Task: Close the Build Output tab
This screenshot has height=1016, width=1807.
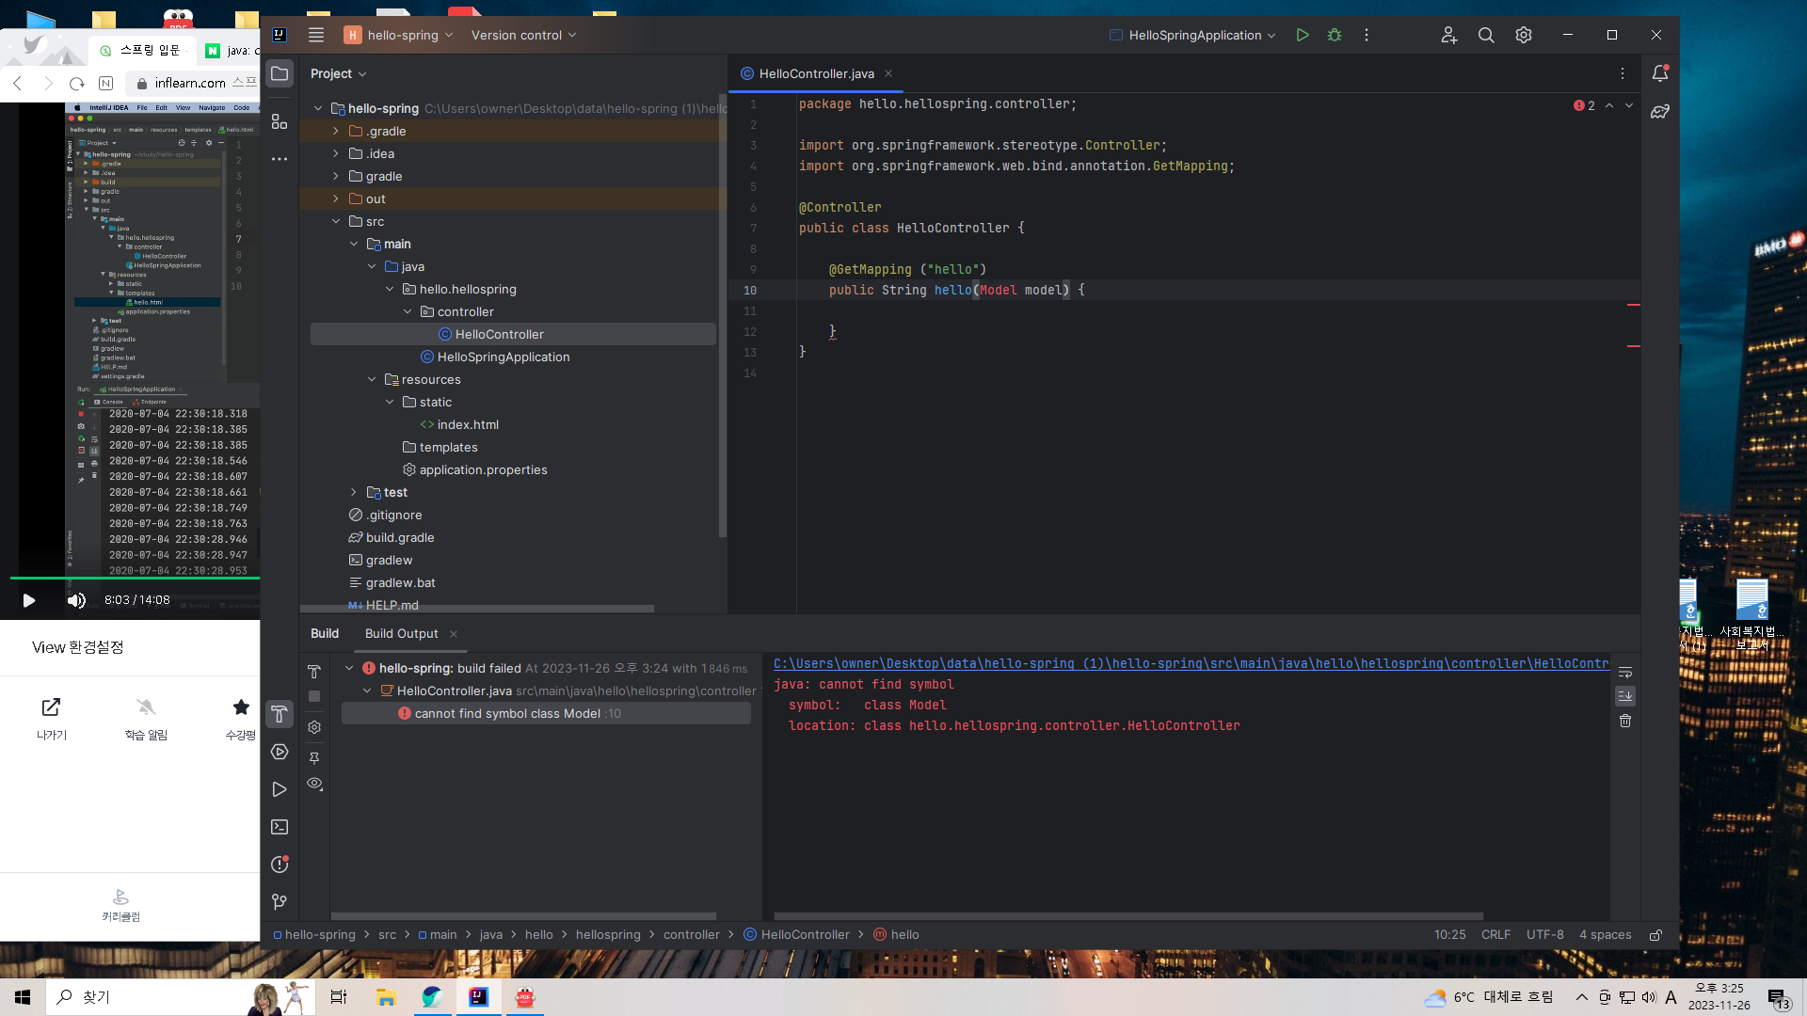Action: point(454,633)
